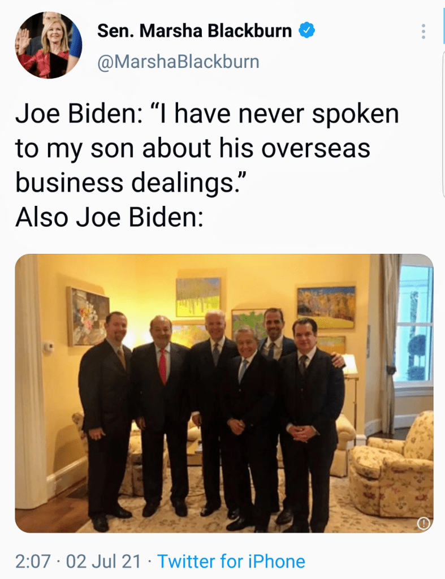Open the tweet options three-dot menu

click(x=423, y=32)
